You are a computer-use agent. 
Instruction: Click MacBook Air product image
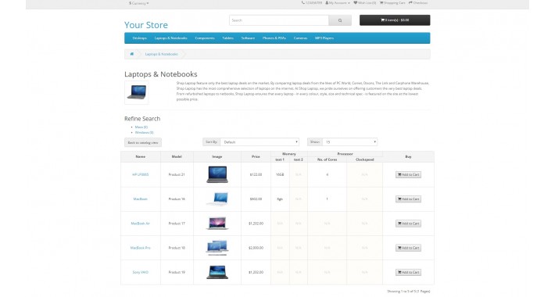217,224
